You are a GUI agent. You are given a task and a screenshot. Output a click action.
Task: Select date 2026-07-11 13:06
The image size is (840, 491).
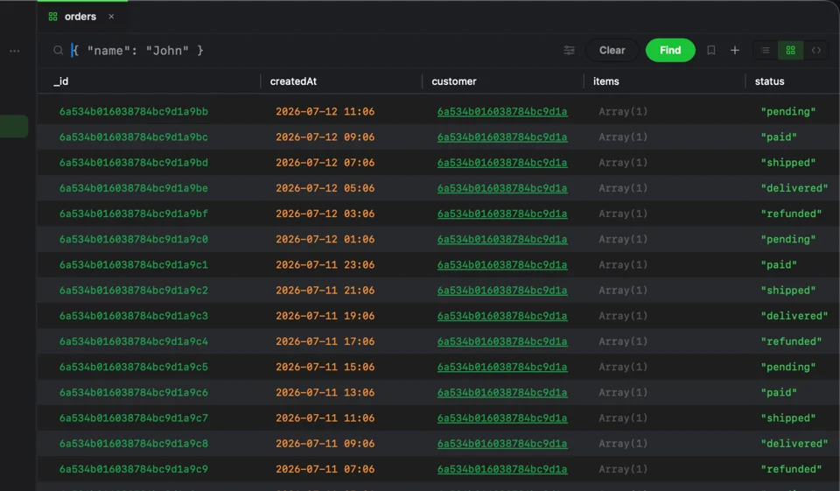click(325, 392)
